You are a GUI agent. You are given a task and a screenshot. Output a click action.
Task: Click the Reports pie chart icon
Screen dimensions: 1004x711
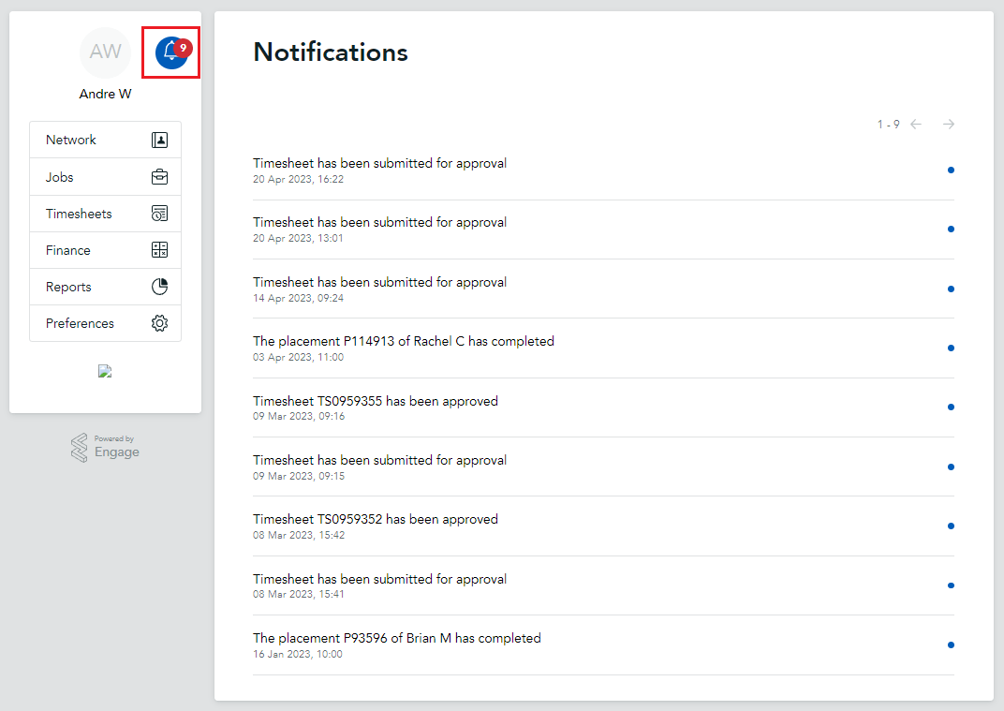[x=159, y=287]
